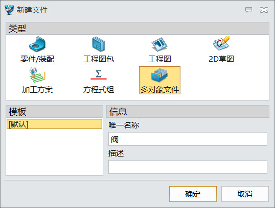
Task: Select the 零件/装配 part icon
Action: pyautogui.click(x=37, y=44)
